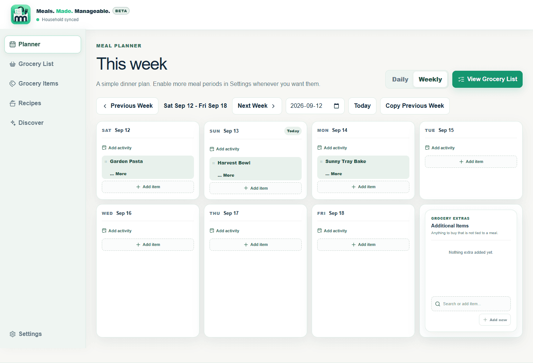Click the drag handle on Sunny Tray Bake

321,161
